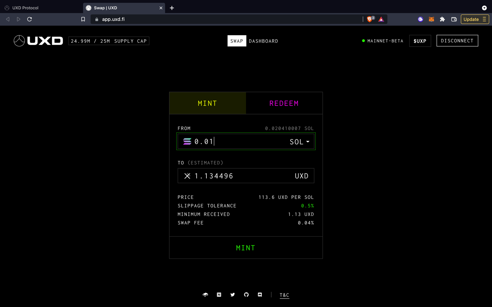Viewport: 492px width, 307px height.
Task: Click the 24.99M / 25M SUPPLY CAP label
Action: (x=109, y=41)
